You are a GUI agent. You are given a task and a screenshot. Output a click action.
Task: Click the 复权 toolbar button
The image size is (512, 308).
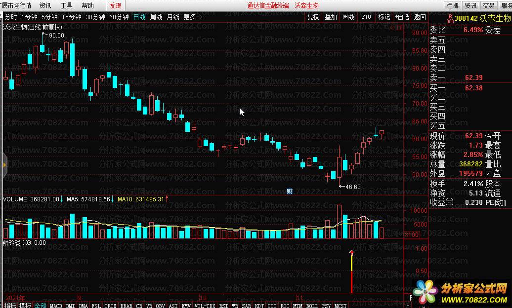[313, 17]
